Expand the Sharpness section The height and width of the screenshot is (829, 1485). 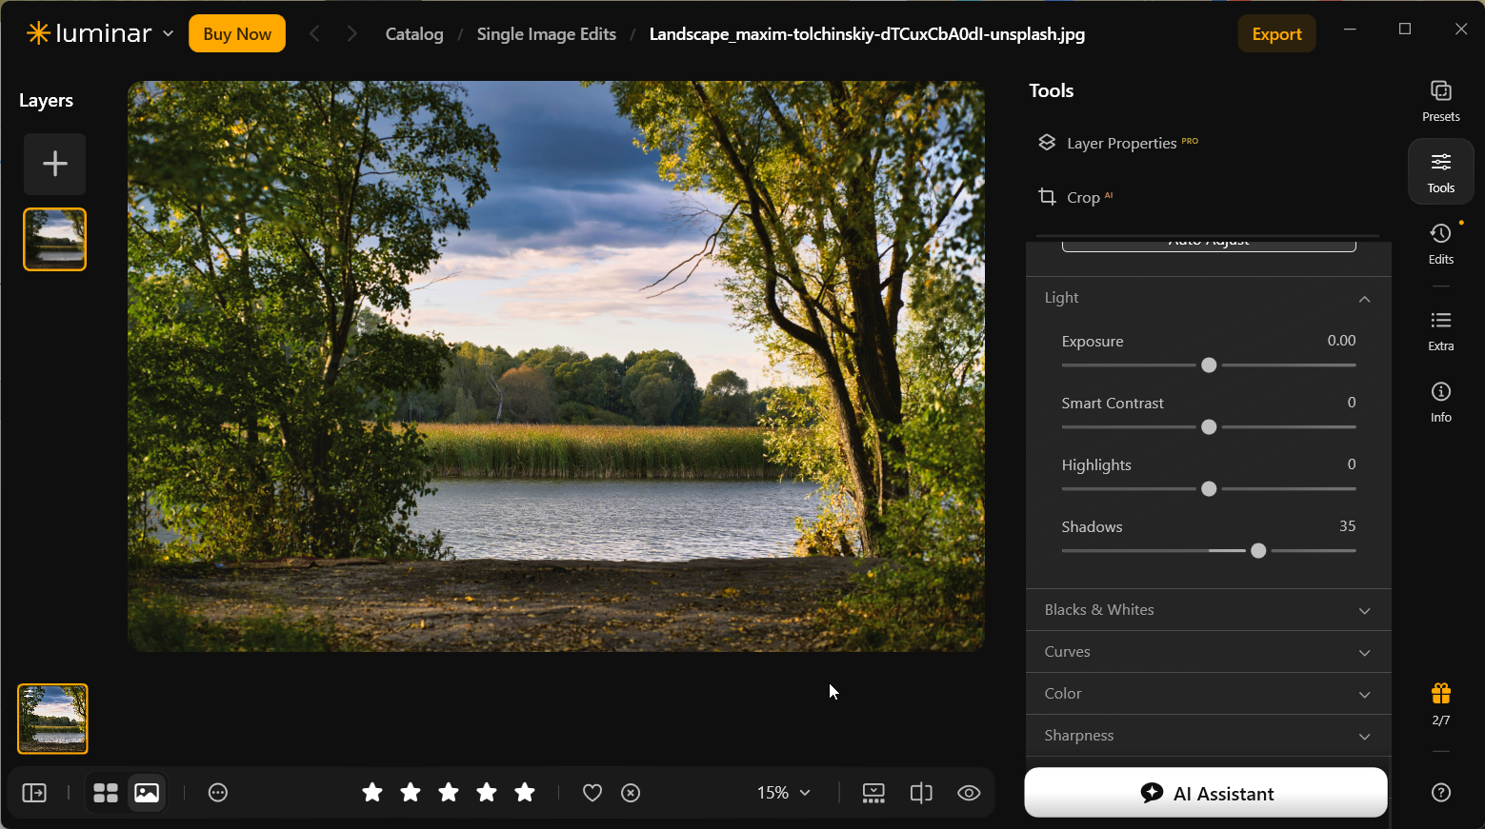click(1208, 736)
